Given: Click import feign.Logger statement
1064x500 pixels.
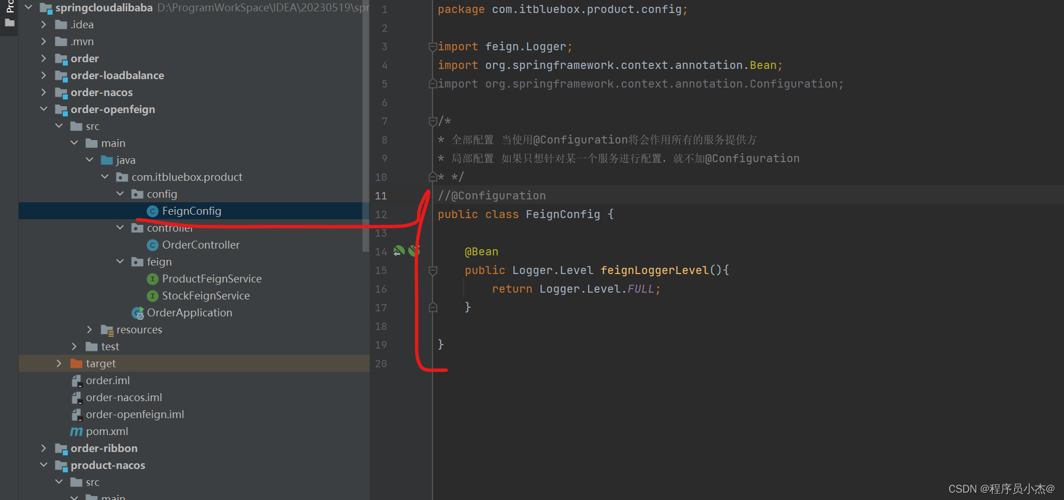Looking at the screenshot, I should 505,46.
